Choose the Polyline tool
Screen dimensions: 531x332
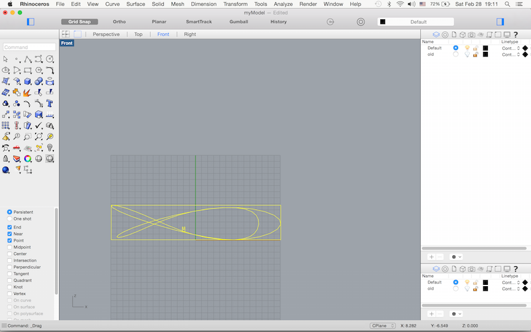pyautogui.click(x=28, y=59)
